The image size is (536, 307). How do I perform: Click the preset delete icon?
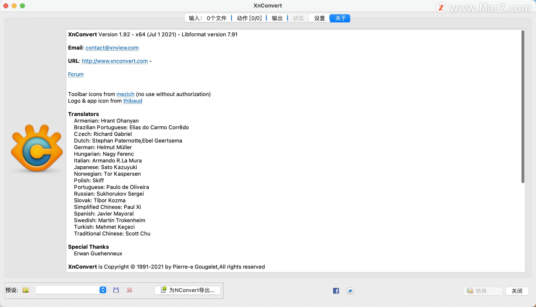coord(129,291)
